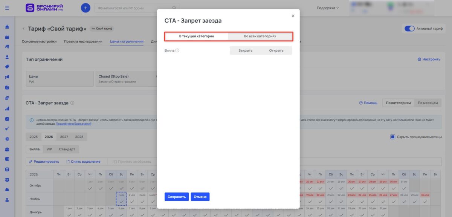Click info icon beside СТА - Запрет заезда heading
Image resolution: width=452 pixels, height=217 pixels.
(x=72, y=103)
